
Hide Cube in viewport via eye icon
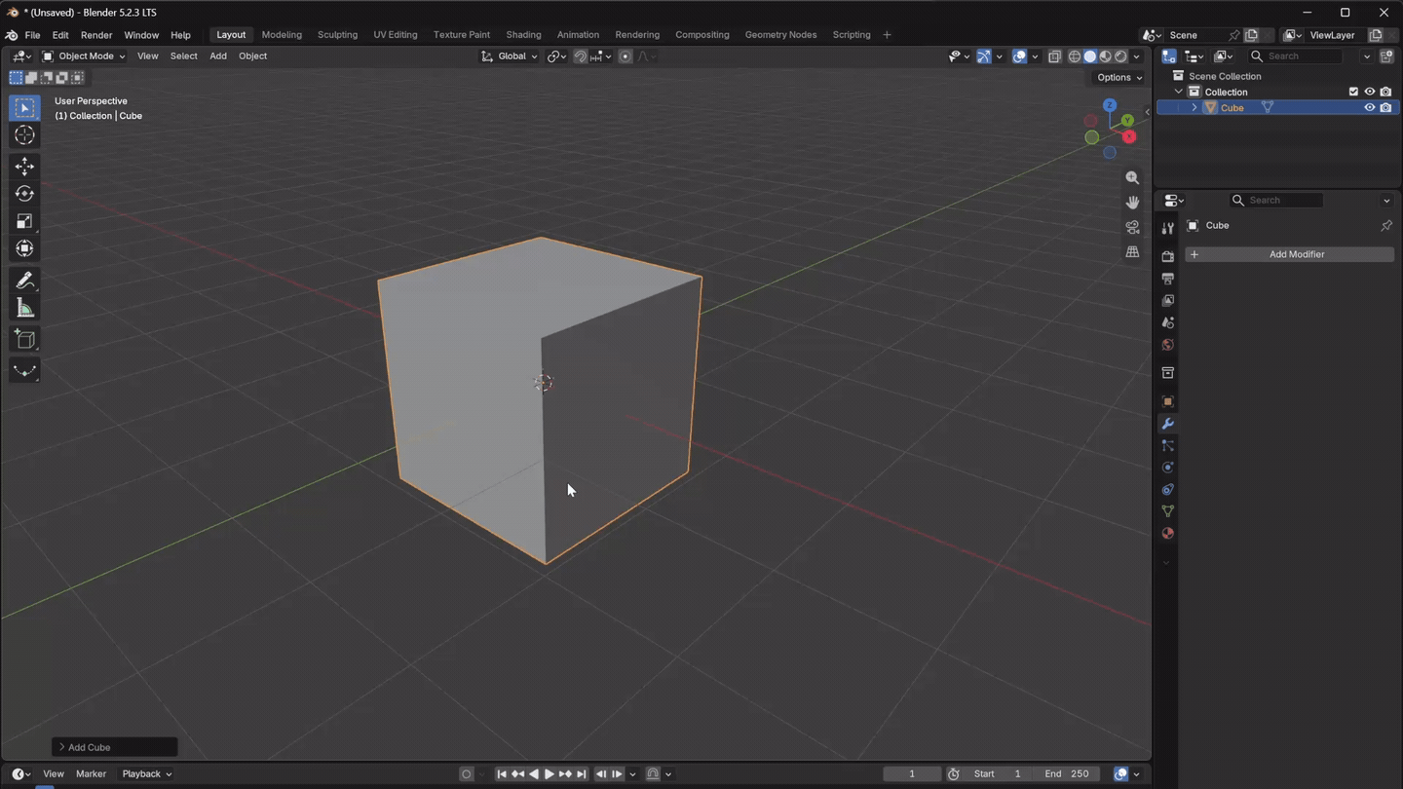click(x=1369, y=108)
